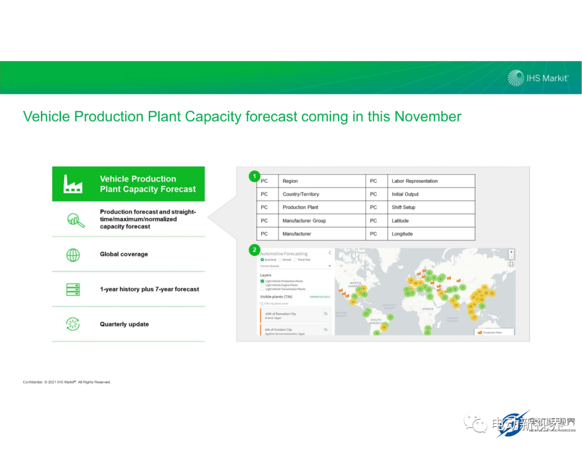The image size is (582, 450).
Task: Click the Global coverage text
Action: point(124,254)
